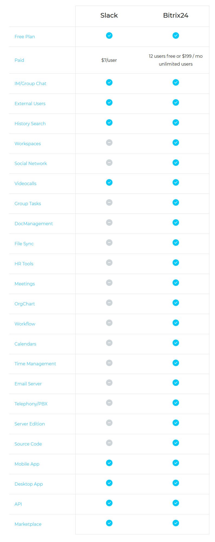Click Bitrix24's checkmark for Telephony/PBX

coord(176,403)
